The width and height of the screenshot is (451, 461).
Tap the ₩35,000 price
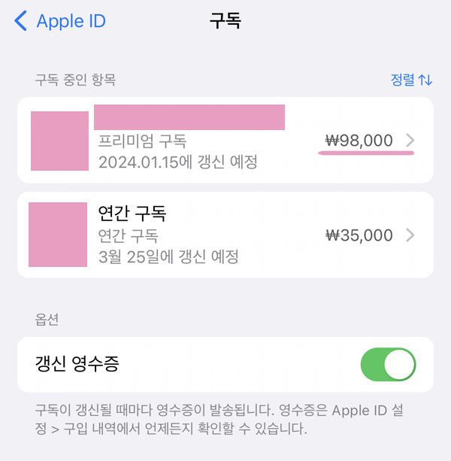[359, 235]
